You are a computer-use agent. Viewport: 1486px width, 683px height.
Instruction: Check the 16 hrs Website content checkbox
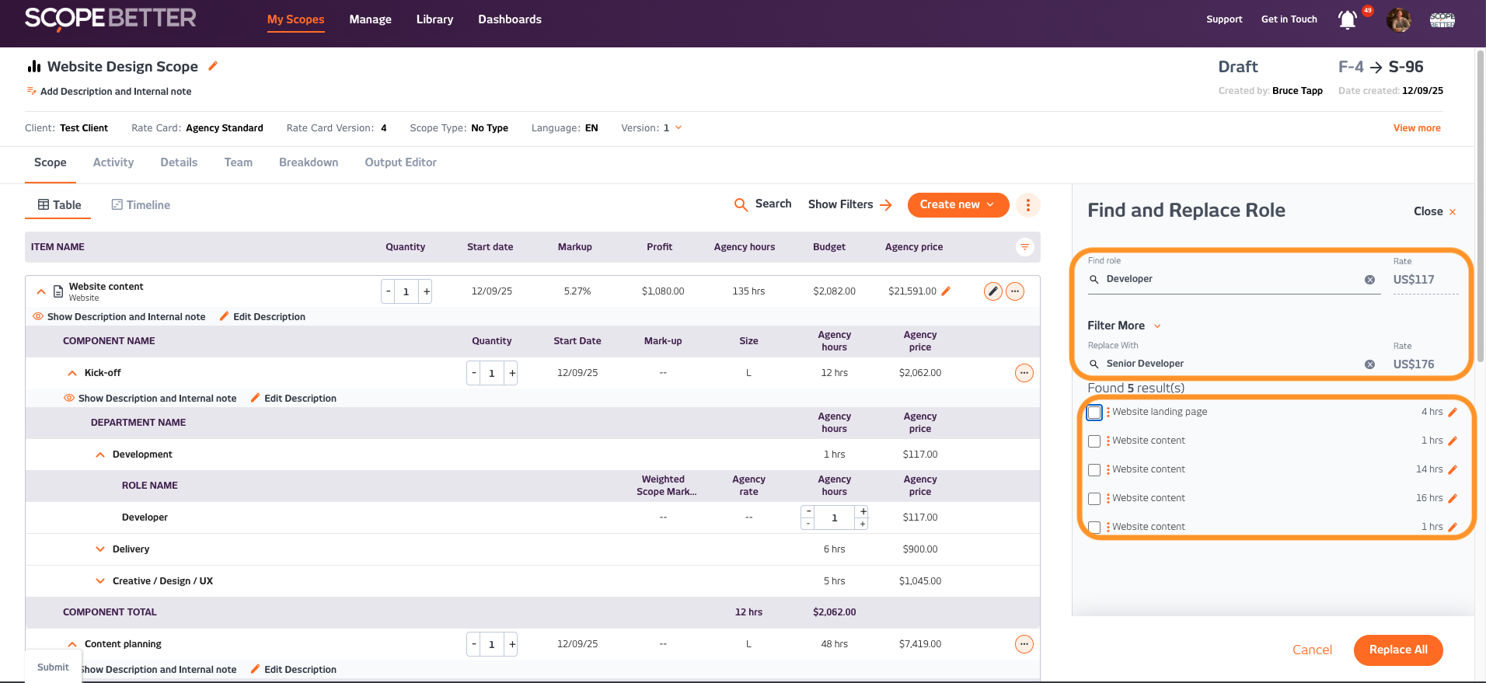pyautogui.click(x=1094, y=499)
